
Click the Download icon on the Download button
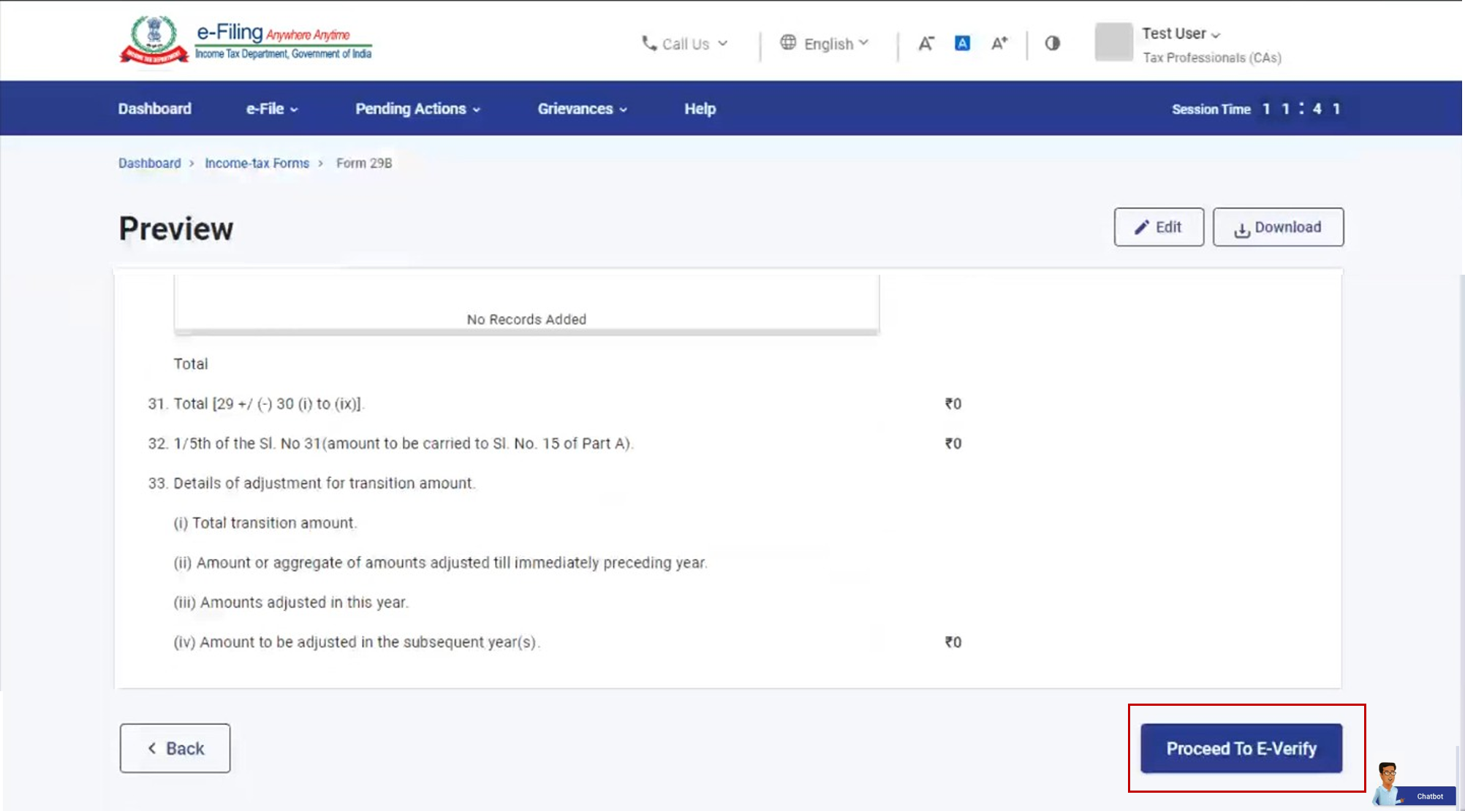(x=1242, y=228)
